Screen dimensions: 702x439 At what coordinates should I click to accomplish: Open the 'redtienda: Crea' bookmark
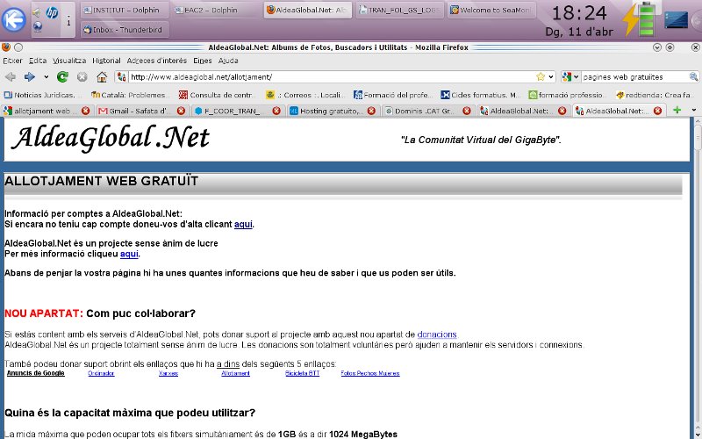[655, 95]
